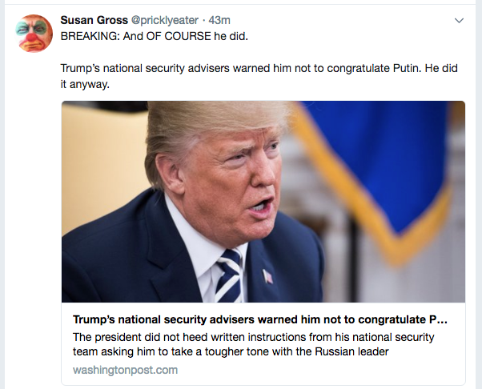Select the word 'BREAKING:' in the tweet
The width and height of the screenshot is (482, 389).
[x=90, y=36]
